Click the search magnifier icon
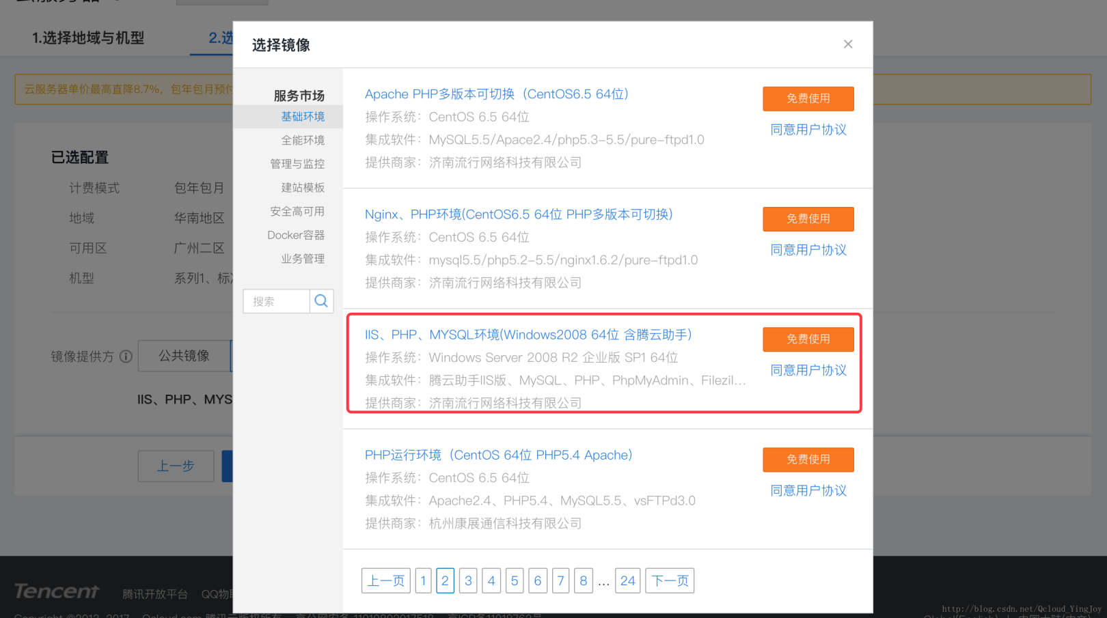The width and height of the screenshot is (1107, 618). (x=321, y=301)
